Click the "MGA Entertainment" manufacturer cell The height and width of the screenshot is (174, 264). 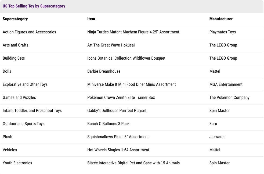point(226,84)
